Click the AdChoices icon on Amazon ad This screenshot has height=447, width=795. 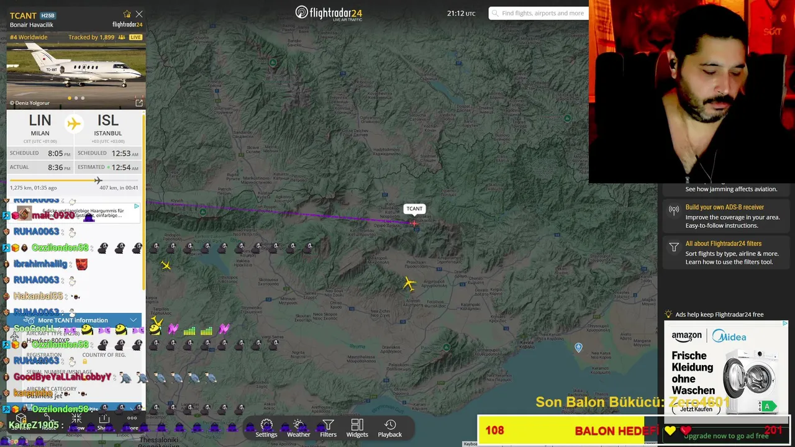pyautogui.click(x=785, y=323)
